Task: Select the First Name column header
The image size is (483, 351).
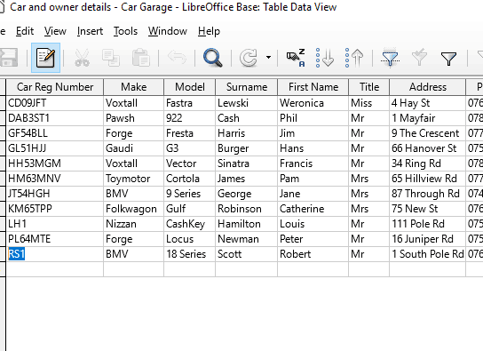Action: [x=313, y=87]
